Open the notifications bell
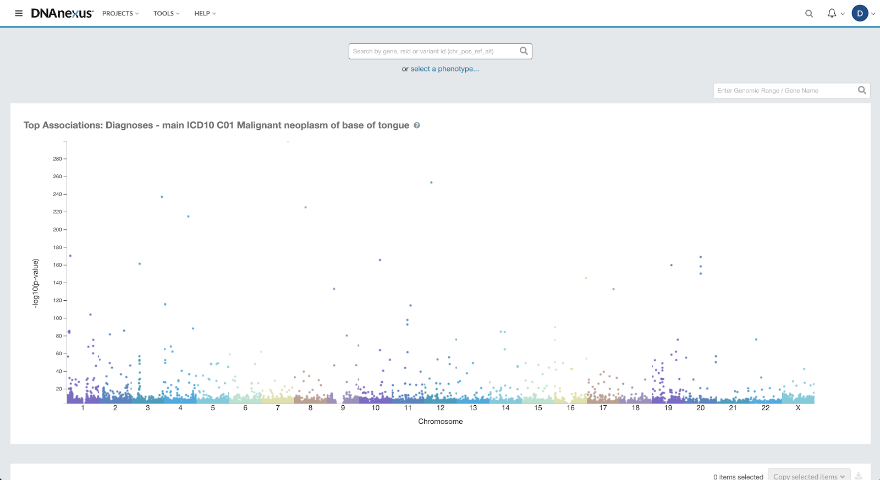This screenshot has width=880, height=480. (x=832, y=13)
